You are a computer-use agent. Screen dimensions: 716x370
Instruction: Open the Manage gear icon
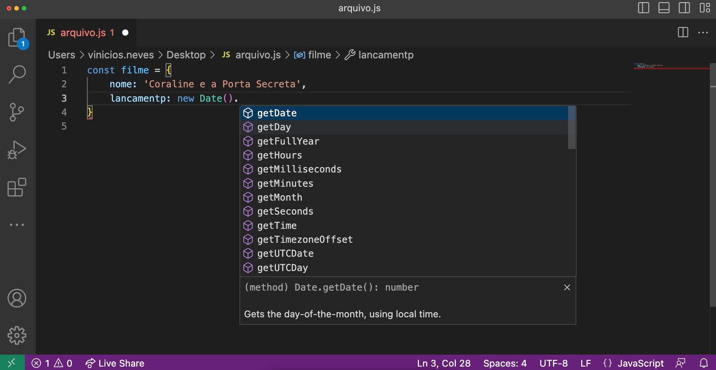point(17,335)
